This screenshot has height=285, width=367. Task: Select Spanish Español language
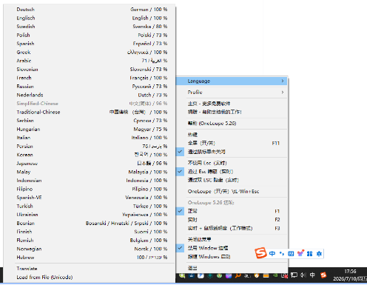pos(89,44)
